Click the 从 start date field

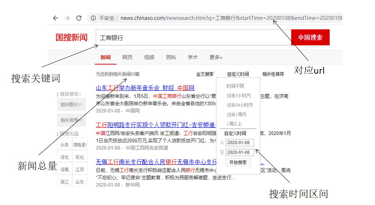click(240, 142)
